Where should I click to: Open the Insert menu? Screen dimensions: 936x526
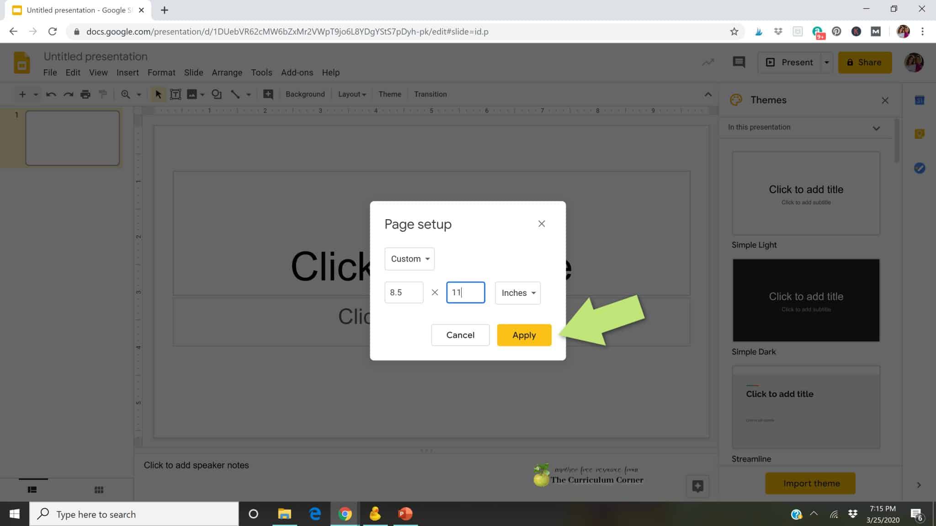point(128,72)
